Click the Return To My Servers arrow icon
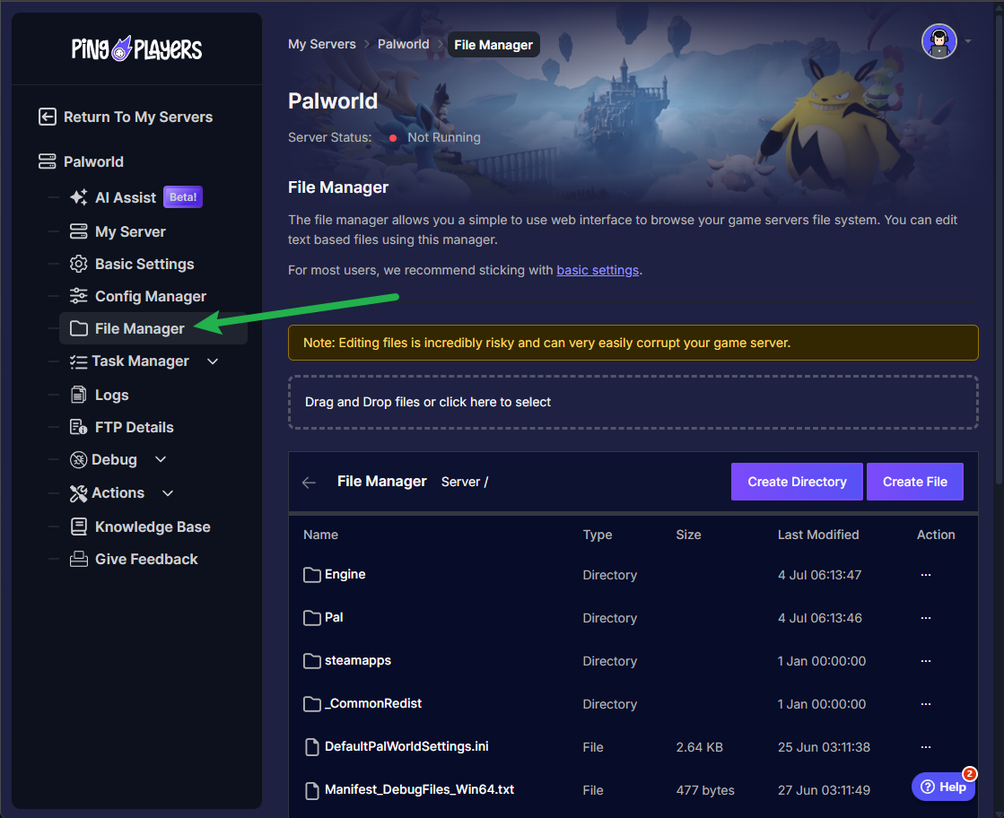Screen dimensions: 1004x818 [48, 117]
